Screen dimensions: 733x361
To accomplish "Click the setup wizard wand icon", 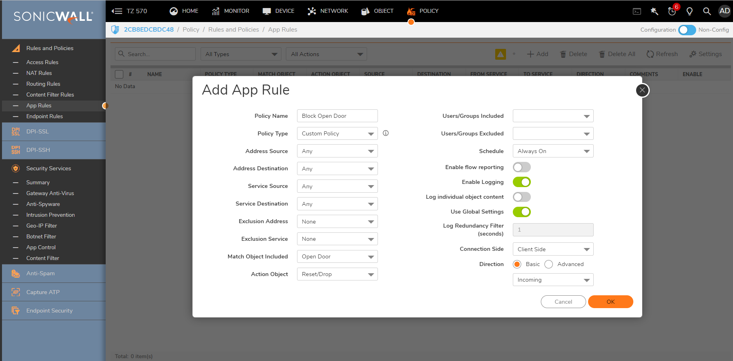I will tap(655, 11).
